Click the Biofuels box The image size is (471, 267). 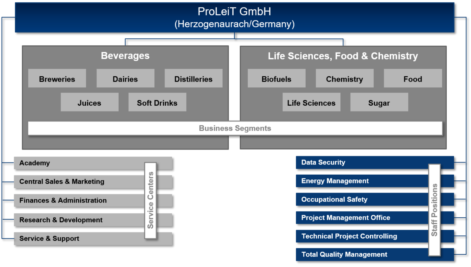coord(276,78)
